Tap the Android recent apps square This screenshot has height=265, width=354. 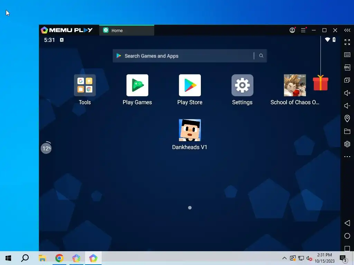click(x=347, y=248)
